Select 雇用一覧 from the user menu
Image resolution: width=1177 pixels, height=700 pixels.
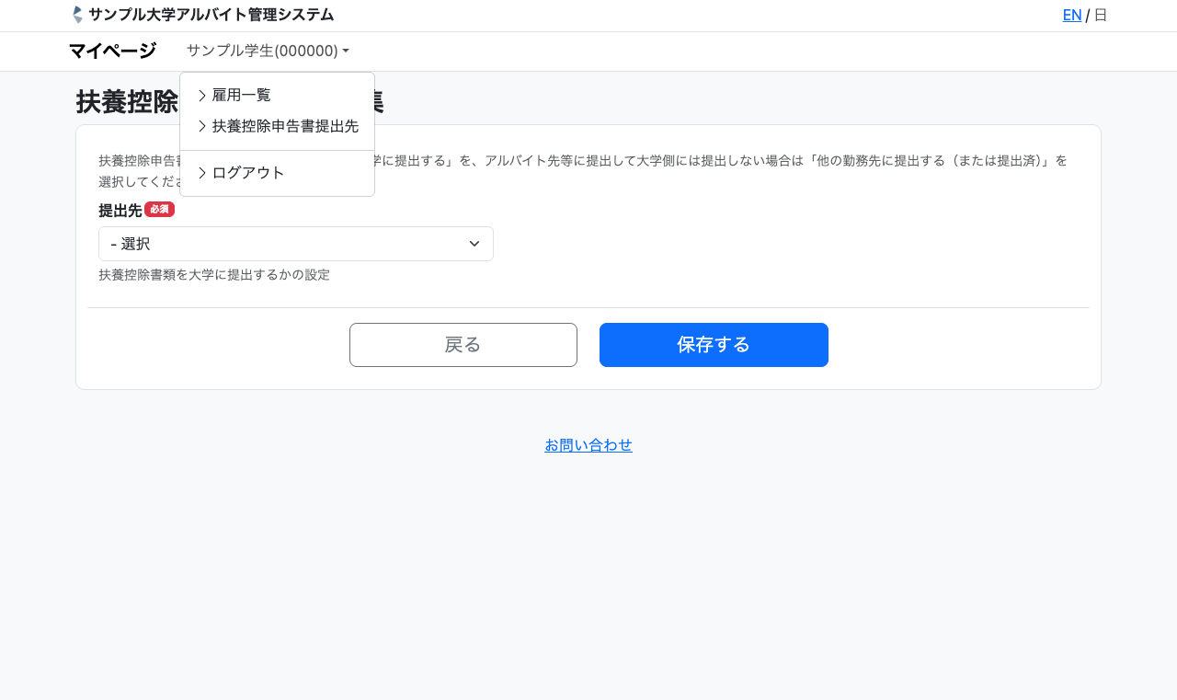click(x=241, y=96)
